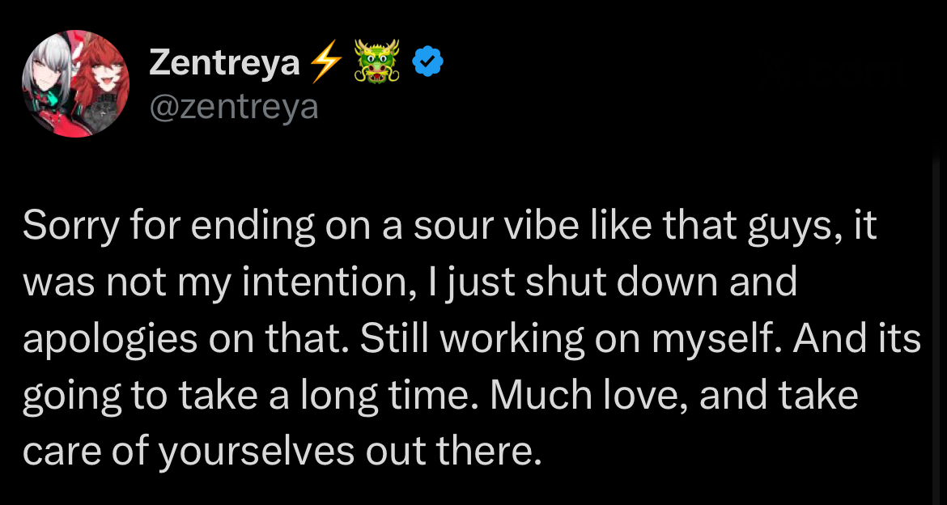
Task: Click the blue verified checkmark badge
Action: tap(427, 62)
